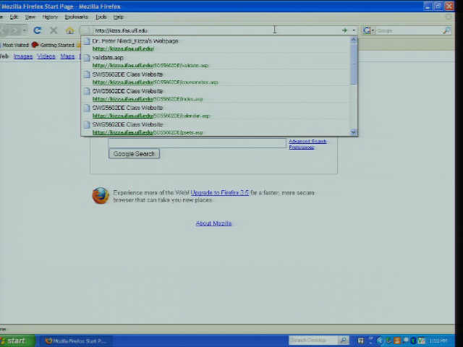The height and width of the screenshot is (347, 463).
Task: Click inside the toolbar Google search field
Action: point(409,30)
